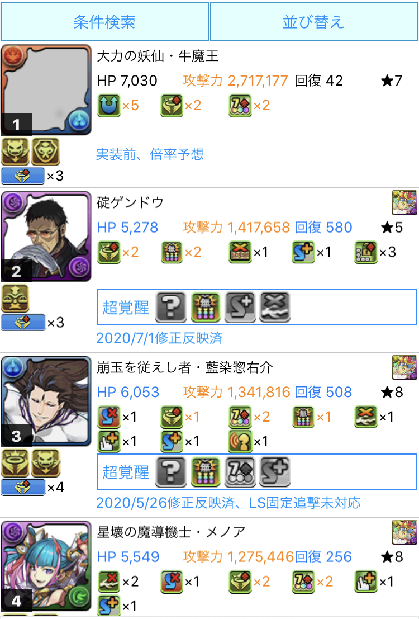This screenshot has height=619, width=419.
Task: Open the 2020/7/1修正反映済 note link
Action: (x=159, y=338)
